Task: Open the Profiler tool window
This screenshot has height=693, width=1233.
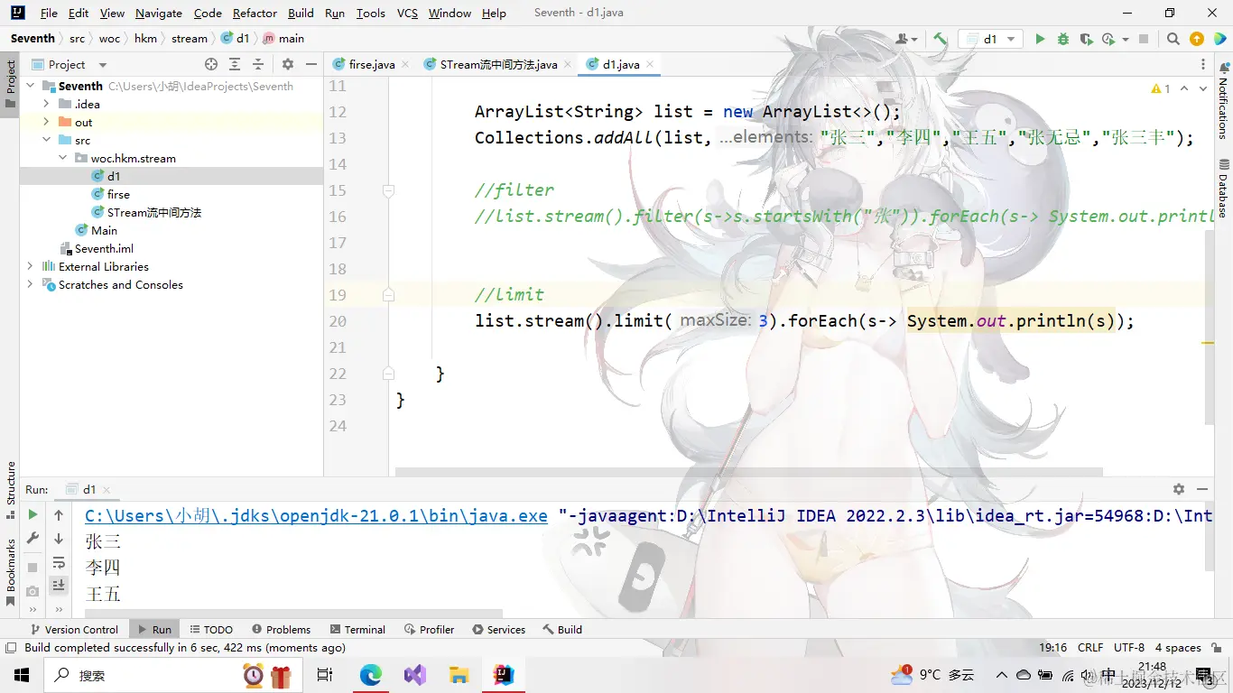Action: click(430, 629)
